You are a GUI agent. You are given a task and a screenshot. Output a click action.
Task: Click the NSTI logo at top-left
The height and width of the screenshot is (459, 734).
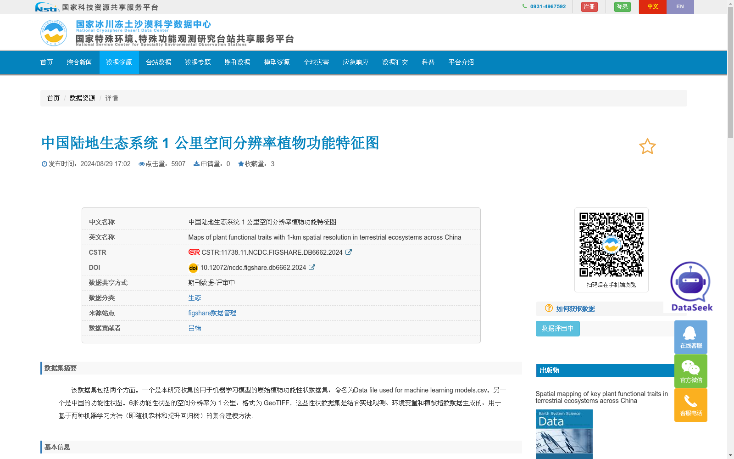[x=47, y=7]
